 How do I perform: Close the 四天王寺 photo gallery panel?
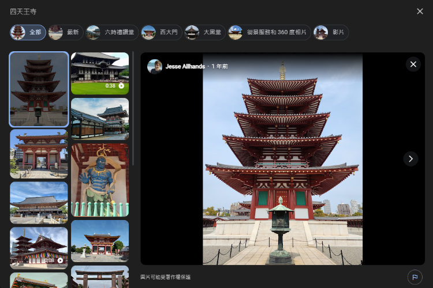[x=420, y=12]
